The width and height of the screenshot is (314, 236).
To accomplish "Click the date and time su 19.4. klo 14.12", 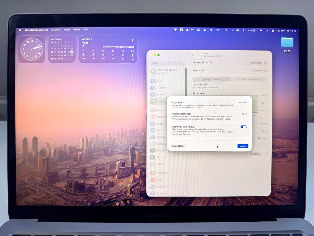I will (287, 31).
